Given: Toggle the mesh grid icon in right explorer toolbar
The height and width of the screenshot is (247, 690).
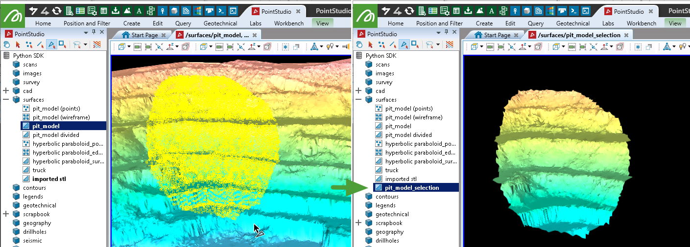Looking at the screenshot, I should click(x=450, y=45).
